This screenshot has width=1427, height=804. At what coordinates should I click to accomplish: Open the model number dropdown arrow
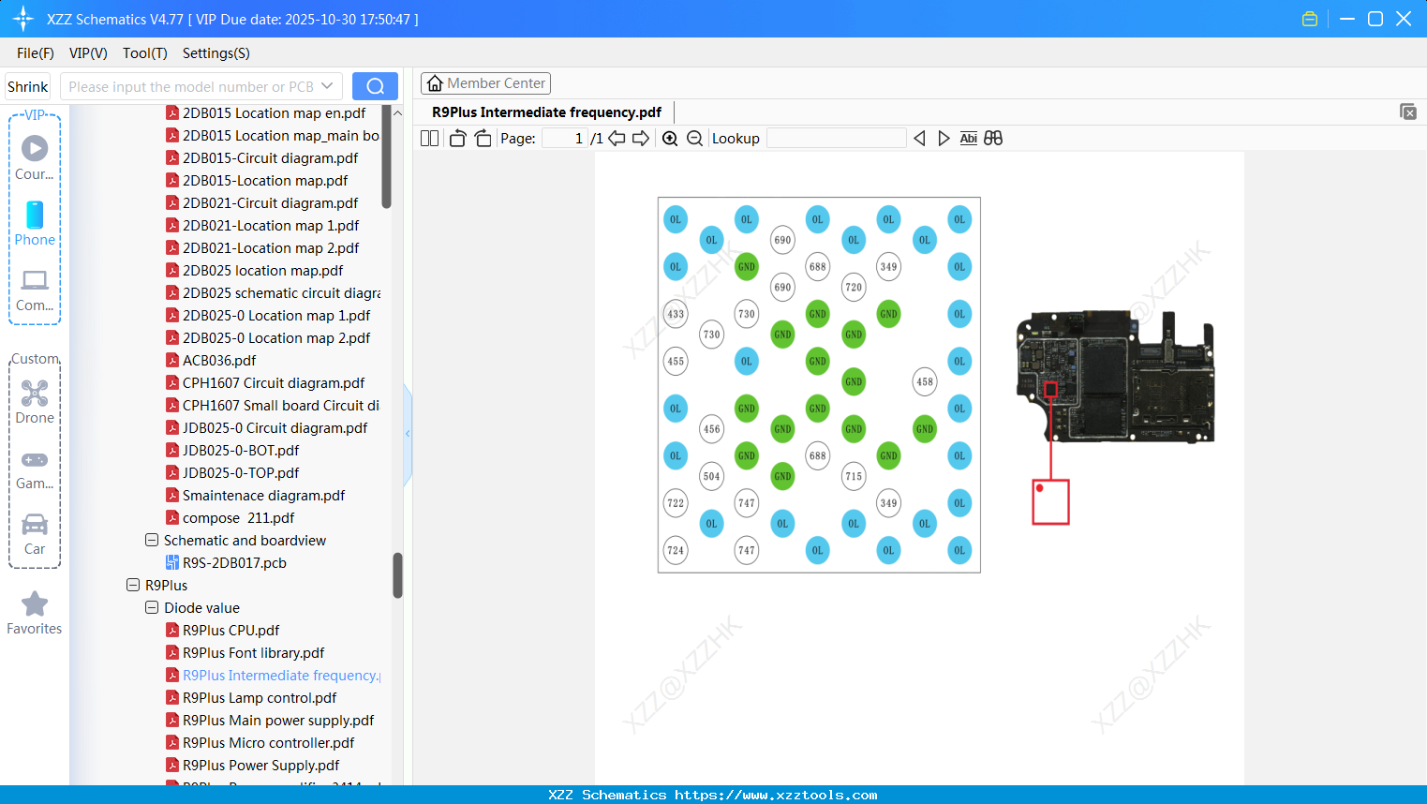point(327,86)
